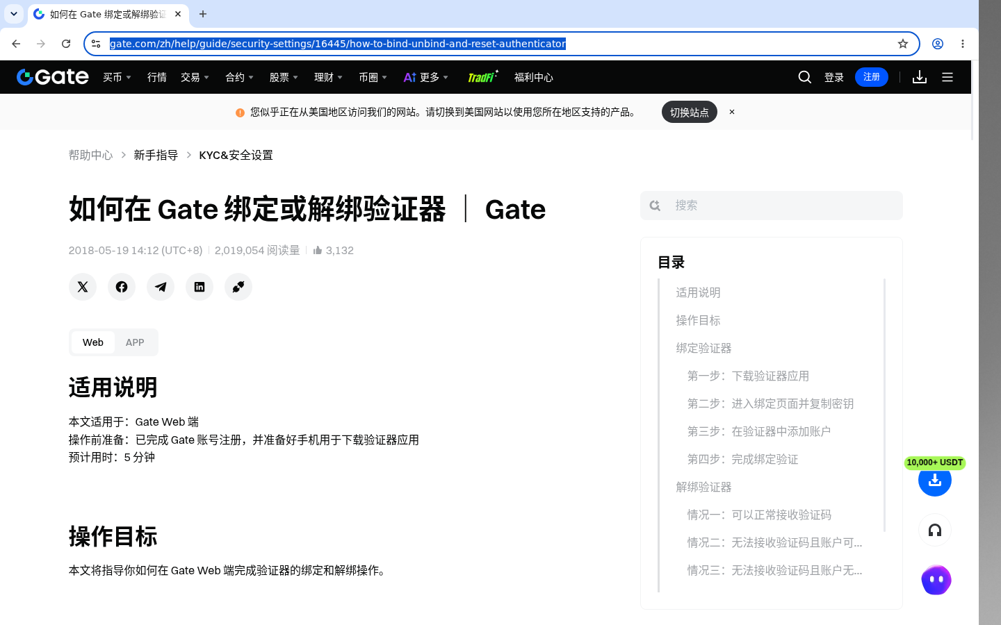Jump to 情况二 in table of contents
This screenshot has width=1001, height=625.
(x=774, y=542)
